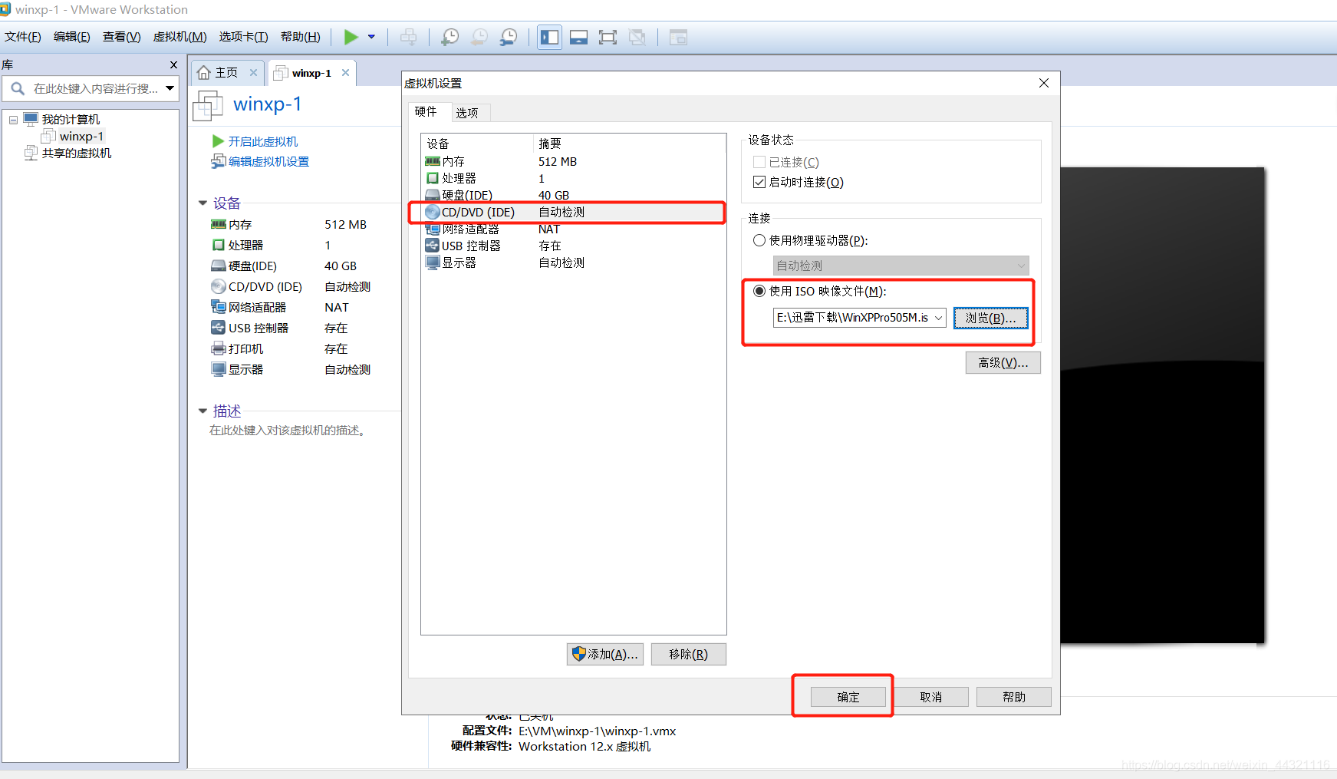Click the 网络适配器 icon in main device list
Screen dimensions: 1337x779
click(x=219, y=308)
